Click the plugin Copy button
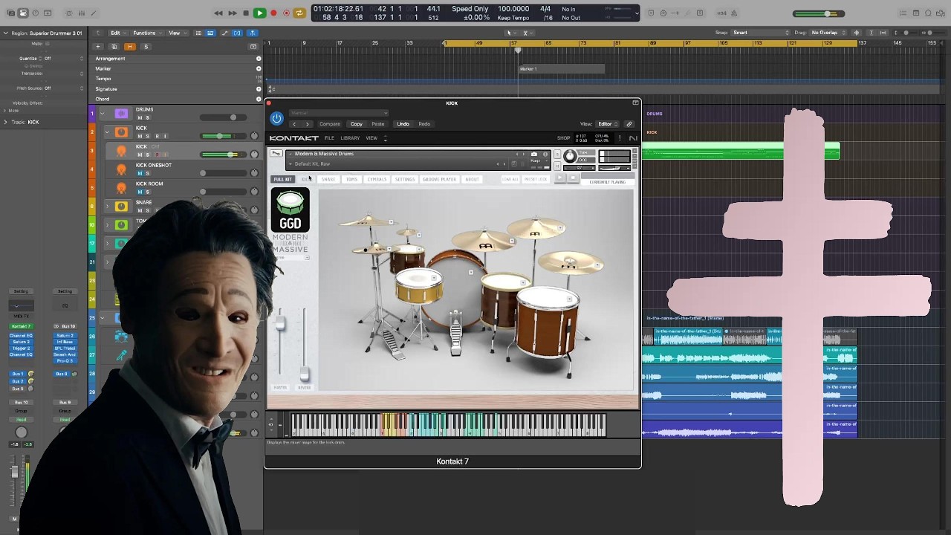Viewport: 951px width, 535px height. point(357,124)
